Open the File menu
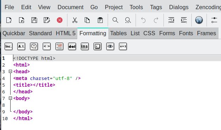Screen dimensions: 221x130 (x=9, y=7)
